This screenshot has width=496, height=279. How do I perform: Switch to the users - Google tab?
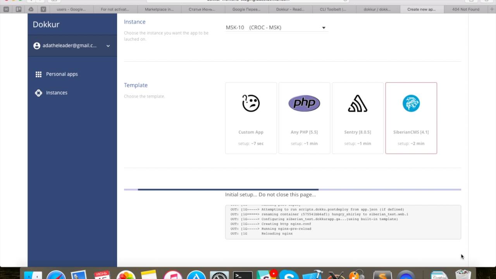(x=71, y=9)
